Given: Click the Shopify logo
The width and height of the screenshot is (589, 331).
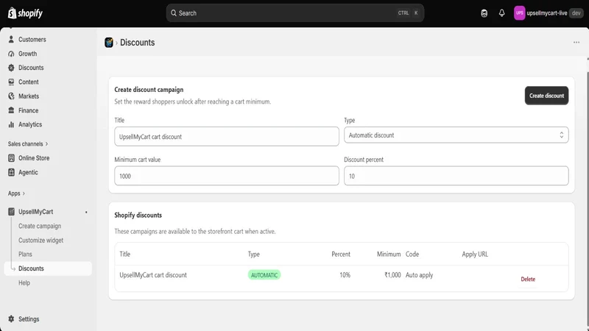Looking at the screenshot, I should [x=25, y=13].
